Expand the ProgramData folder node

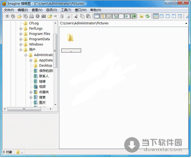[x=21, y=39]
